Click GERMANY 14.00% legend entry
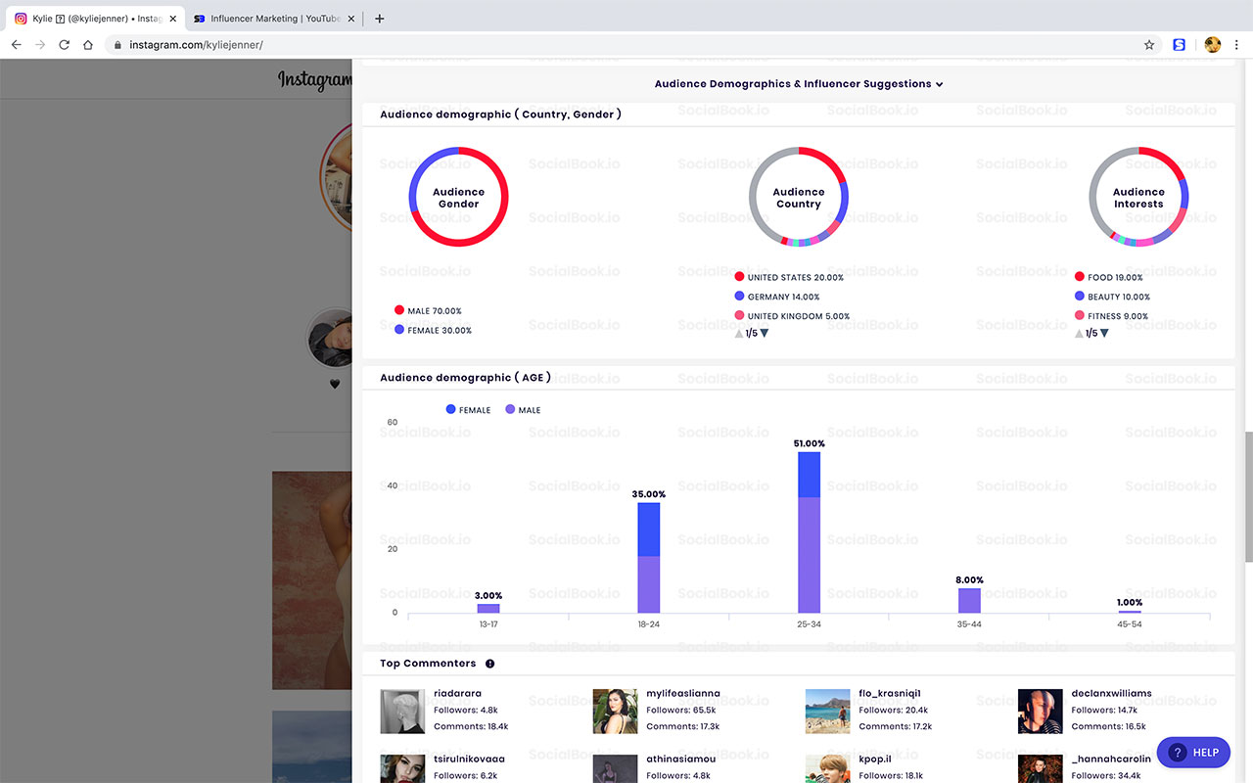Image resolution: width=1253 pixels, height=783 pixels. (777, 297)
